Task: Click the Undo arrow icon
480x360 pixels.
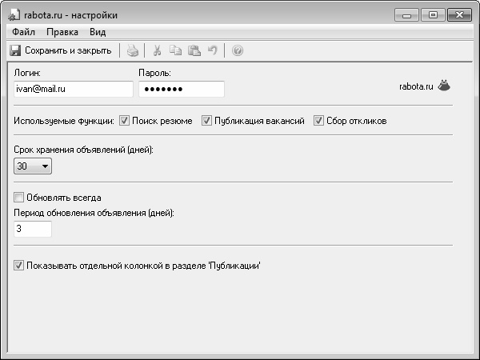Action: [212, 50]
